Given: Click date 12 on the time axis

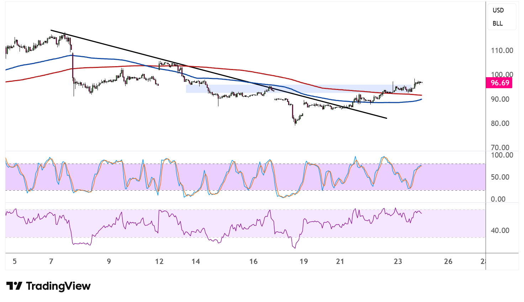Looking at the screenshot, I should click(159, 261).
